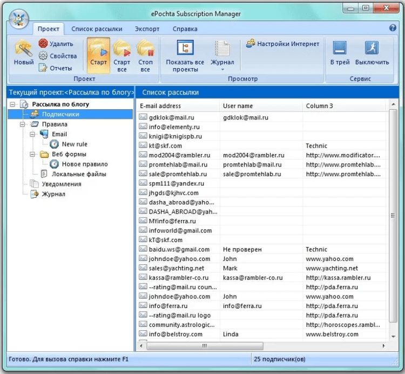Collapse Рассылка по блогу root node
The width and height of the screenshot is (405, 374).
coord(12,104)
